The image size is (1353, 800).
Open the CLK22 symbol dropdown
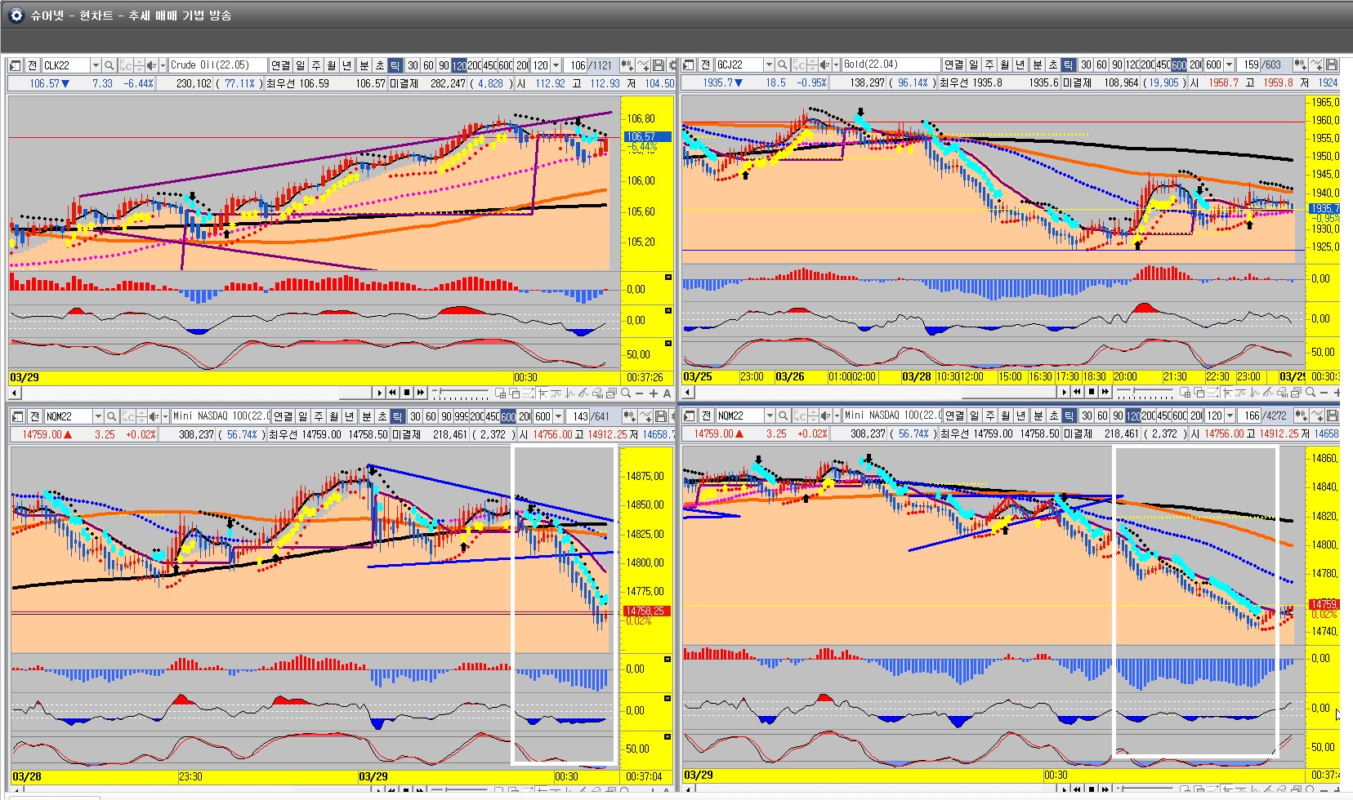pos(95,65)
